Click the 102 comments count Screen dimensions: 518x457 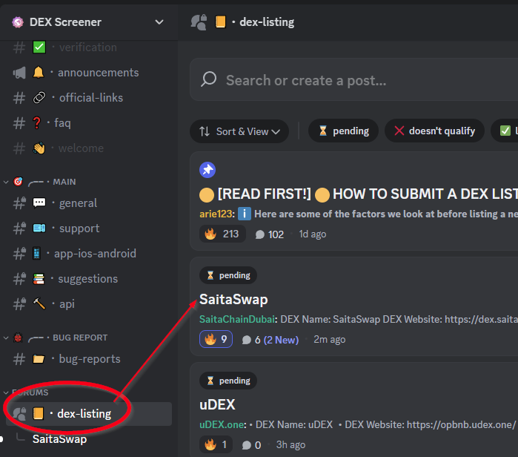[270, 234]
